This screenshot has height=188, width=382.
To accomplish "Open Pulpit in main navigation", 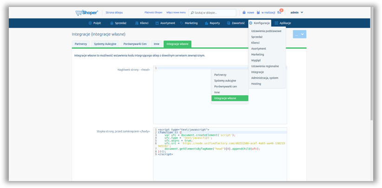I will [95, 23].
